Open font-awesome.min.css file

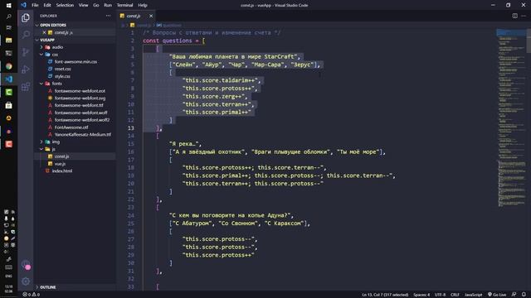76,62
